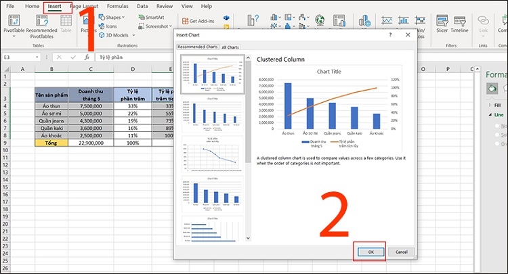This screenshot has height=274, width=508.
Task: Click the Timeline filter icon
Action: click(459, 24)
